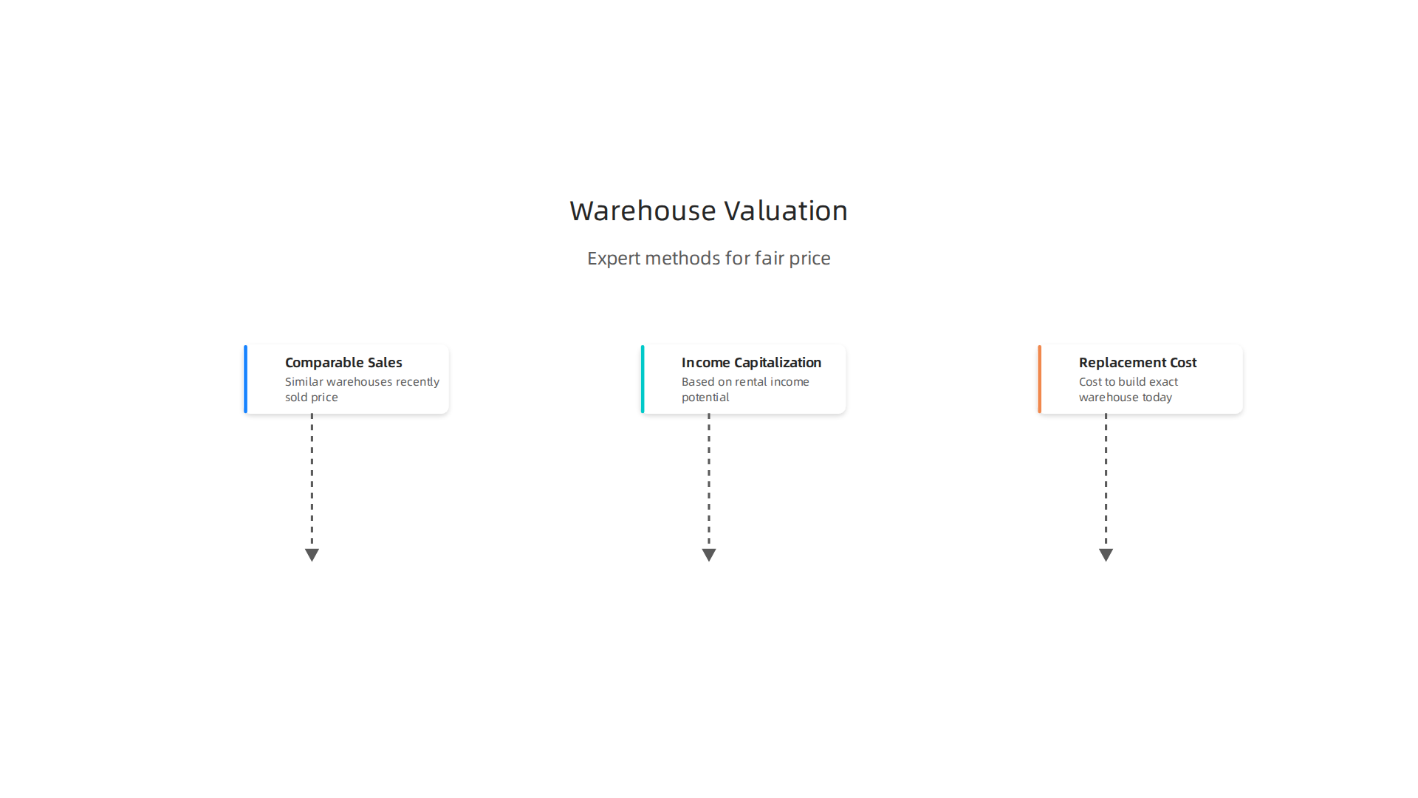The image size is (1418, 798).
Task: Select text 'Based on rental income potential'
Action: [745, 389]
